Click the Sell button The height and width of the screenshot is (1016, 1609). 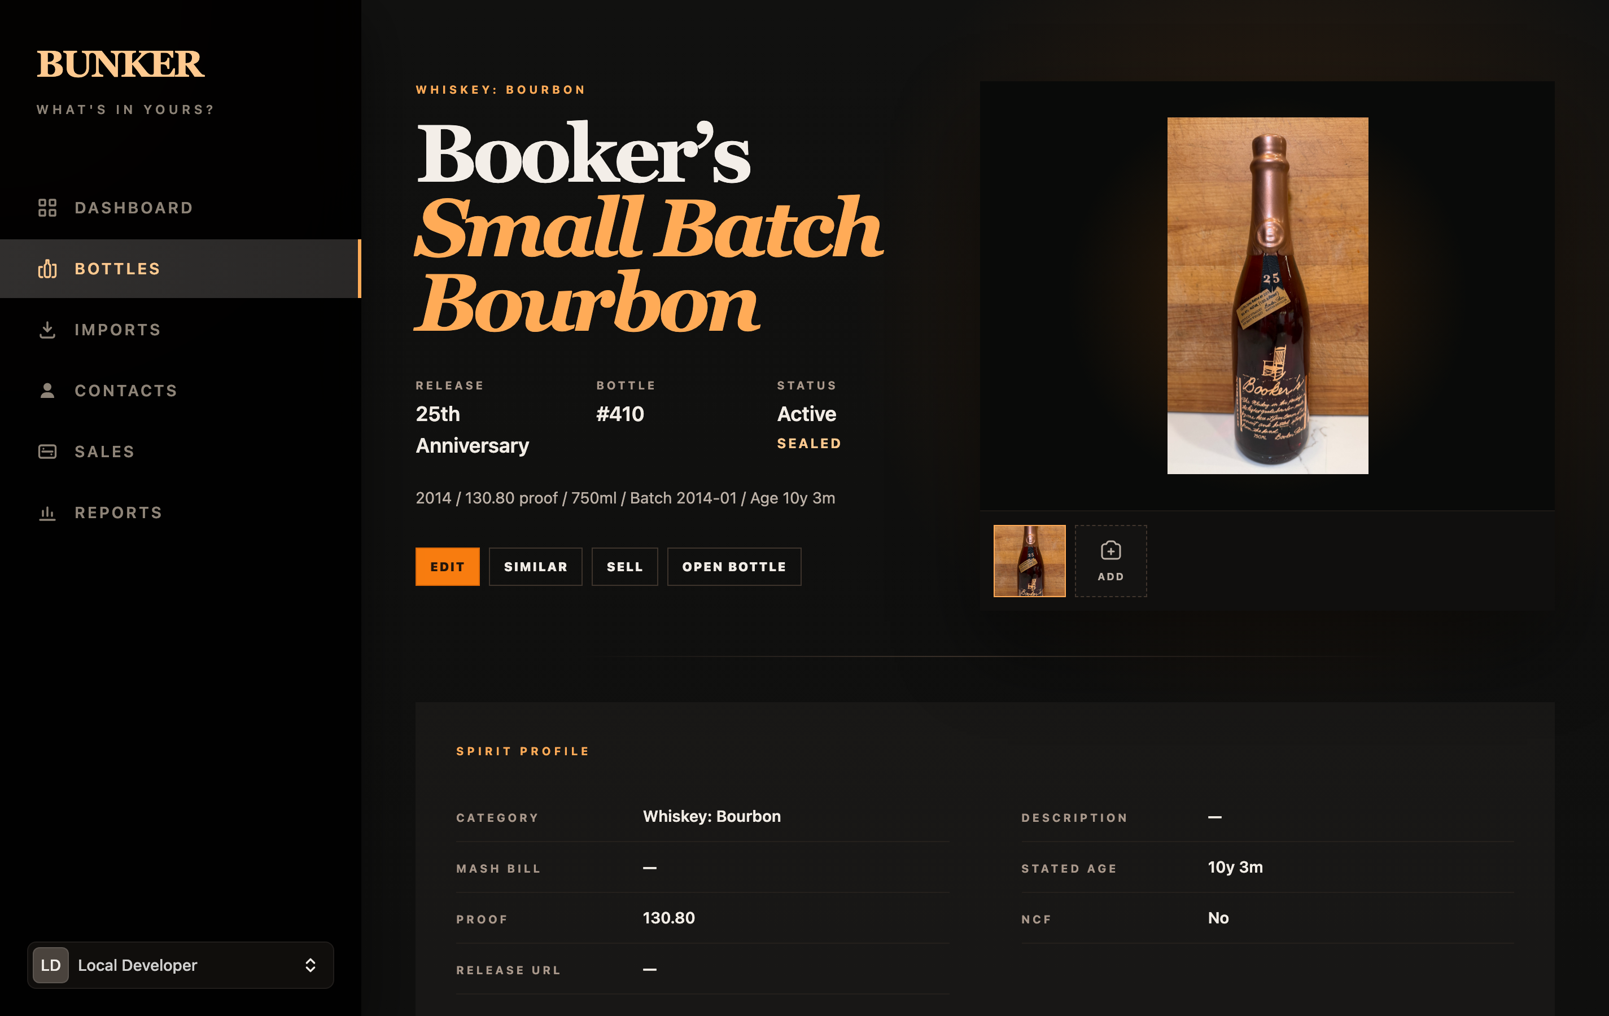click(625, 567)
